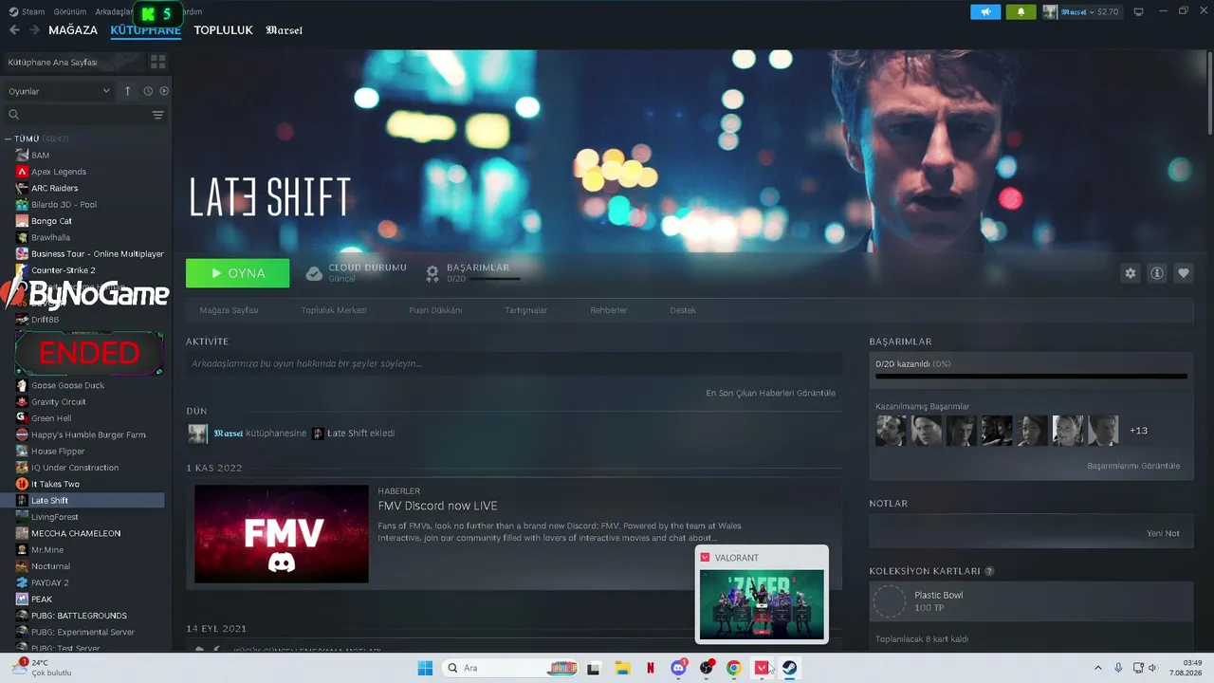Open Kütüphane Ana Sayfası home button
This screenshot has width=1214, height=683.
click(x=72, y=62)
